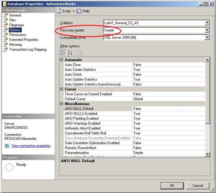Image resolution: width=216 pixels, height=193 pixels.
Task: Select Date Correlation Optimization Enabled row
Action: point(134,143)
